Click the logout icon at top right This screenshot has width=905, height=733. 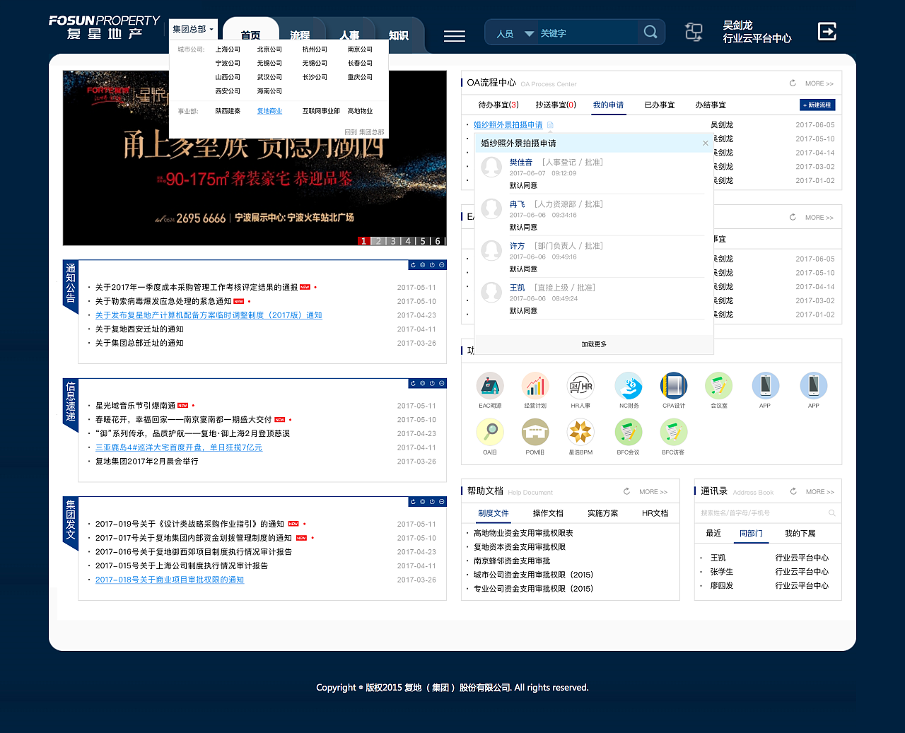827,32
